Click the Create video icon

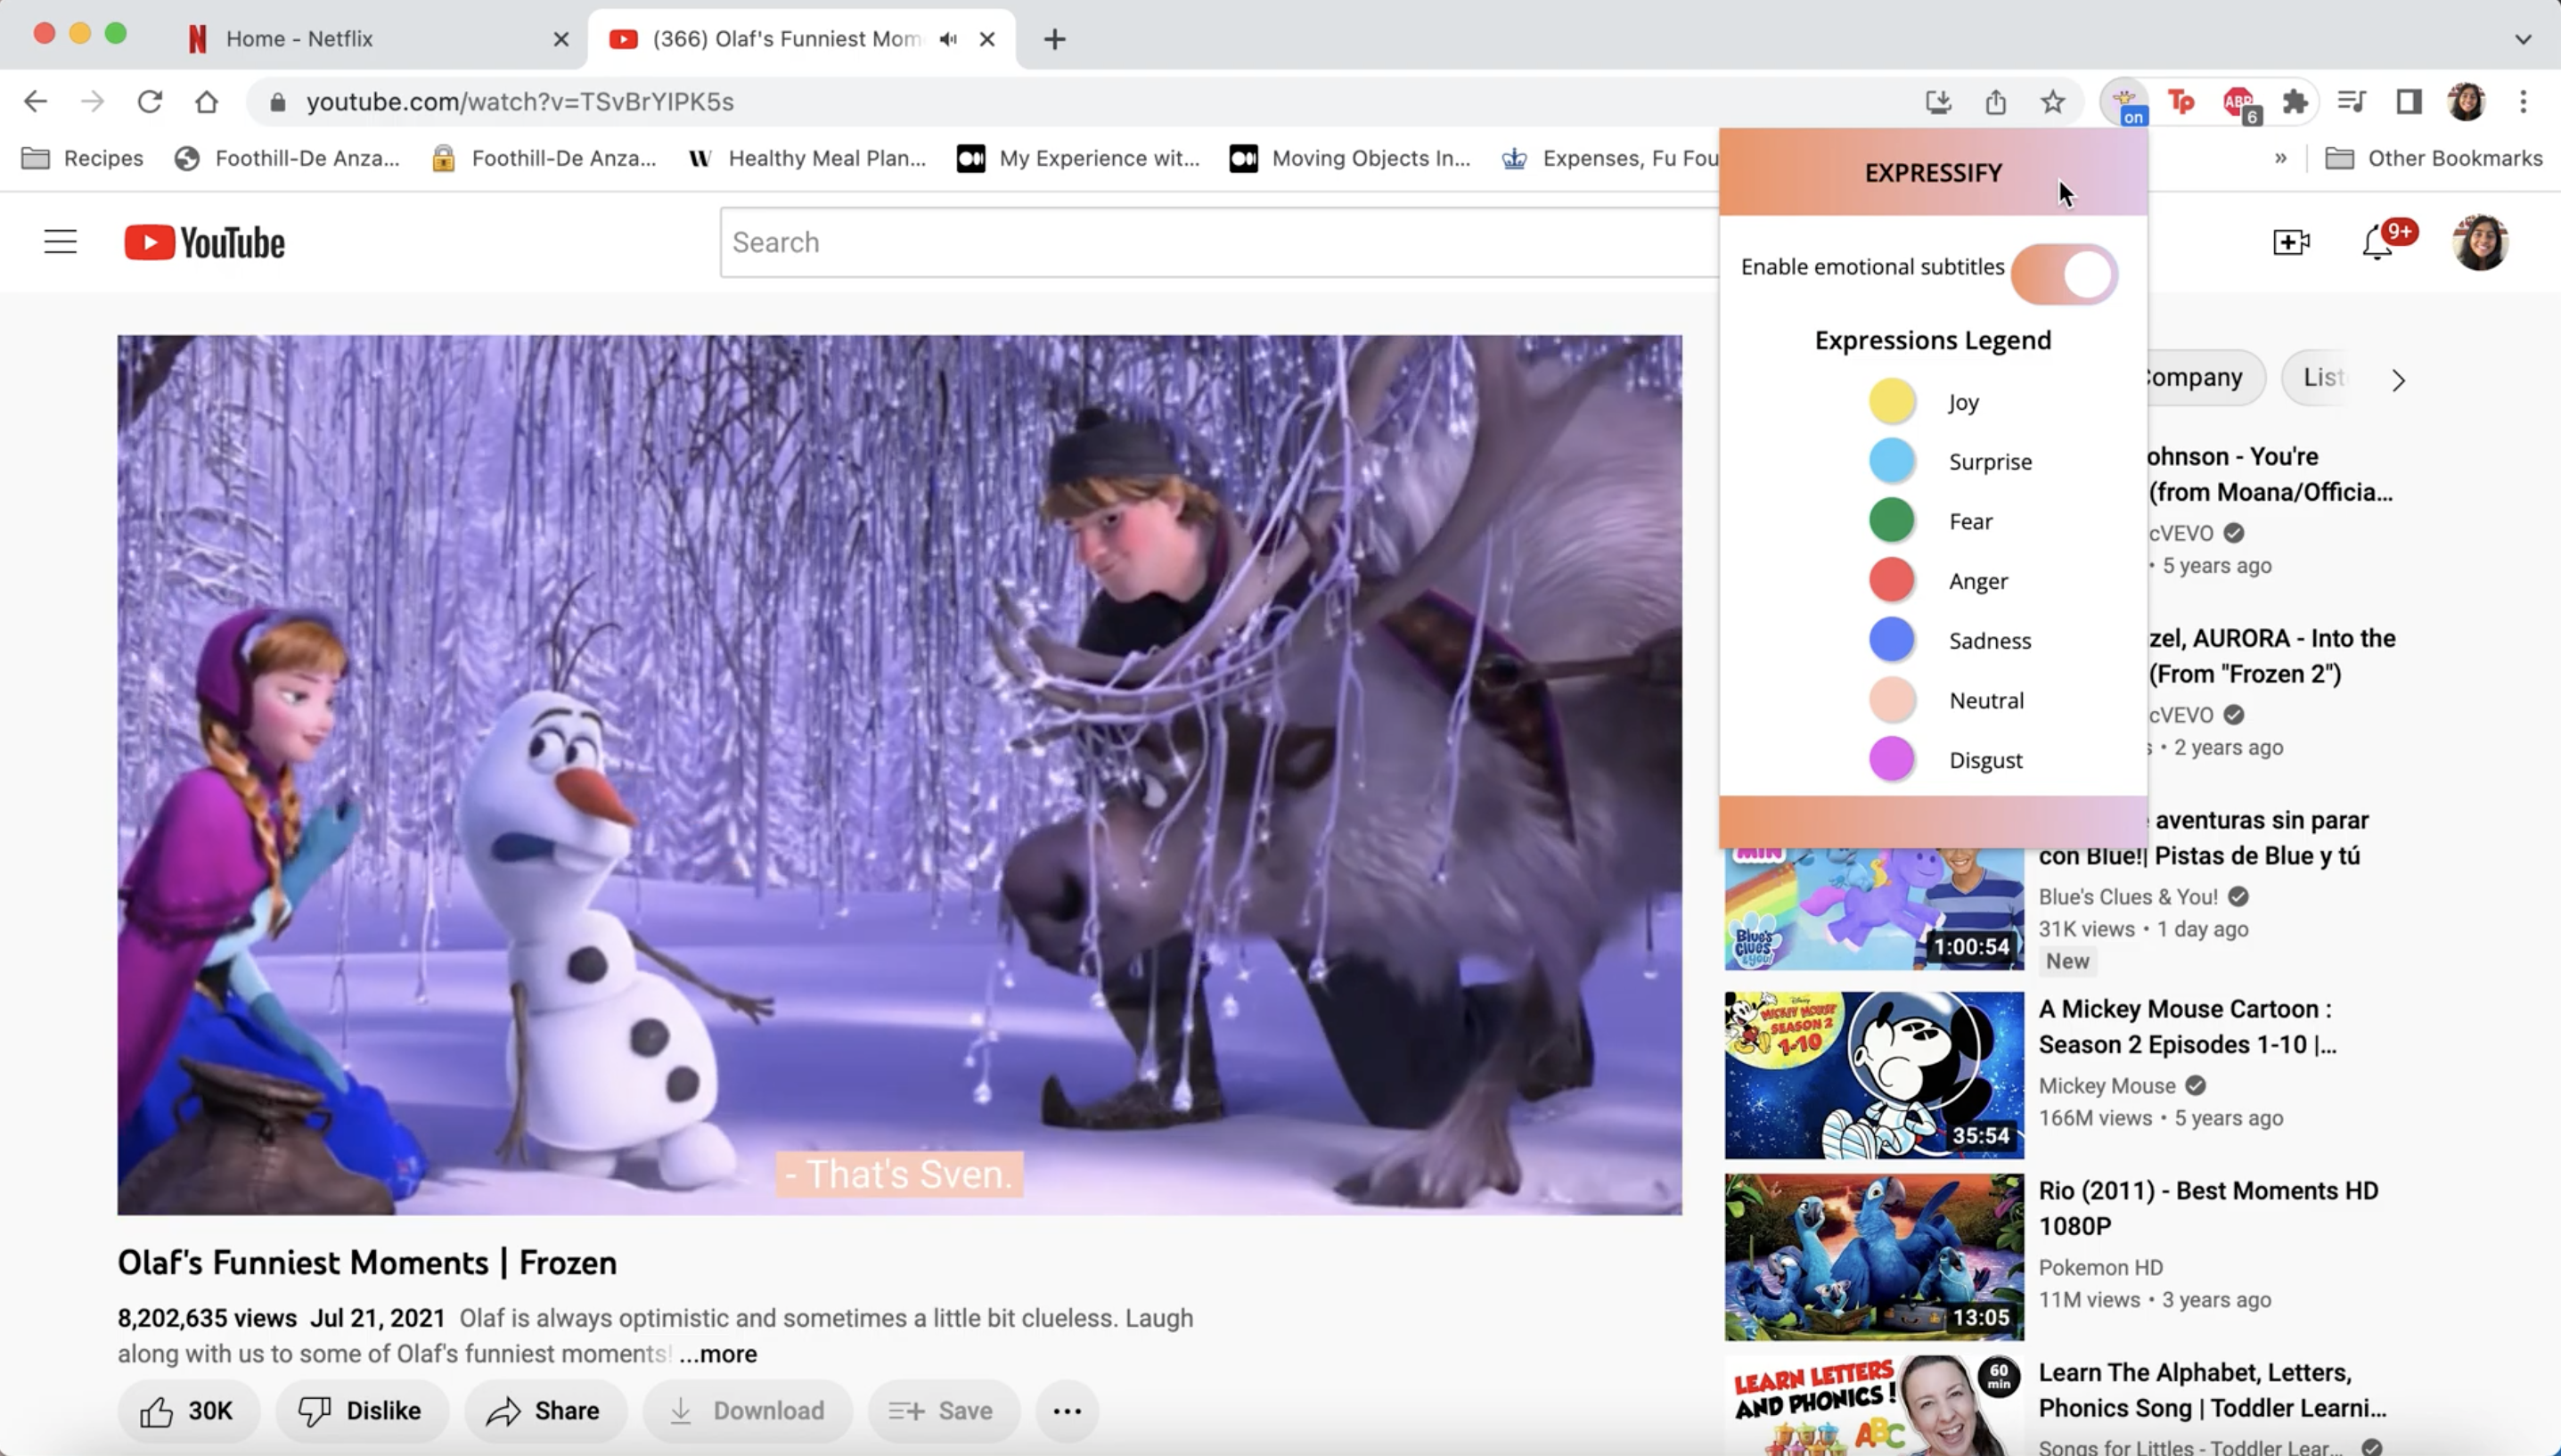pos(2290,243)
